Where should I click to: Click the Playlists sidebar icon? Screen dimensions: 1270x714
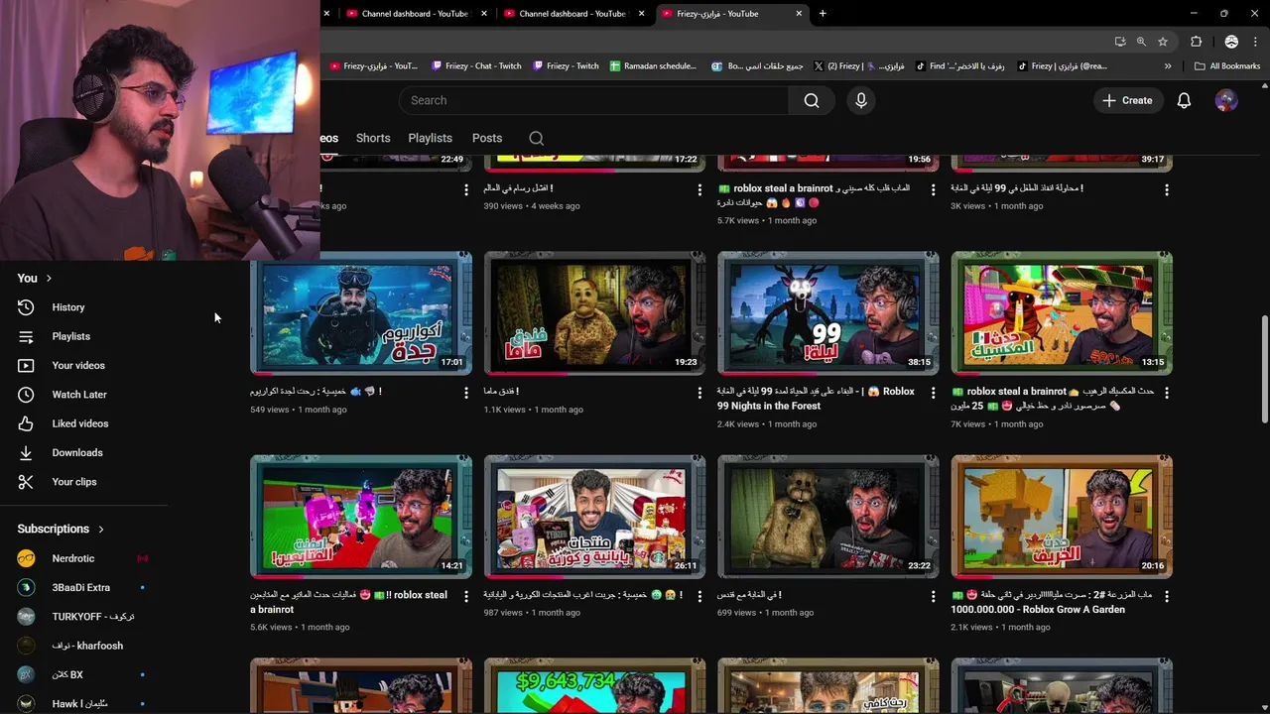(26, 336)
